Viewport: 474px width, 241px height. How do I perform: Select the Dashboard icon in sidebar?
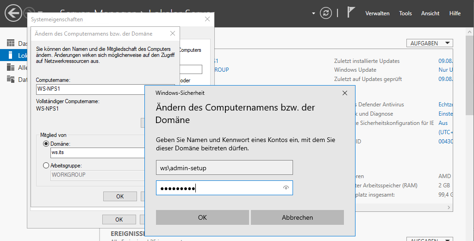pos(11,43)
